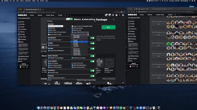Toggle the Fast User Search checkbox
The image size is (197, 110).
72,28
